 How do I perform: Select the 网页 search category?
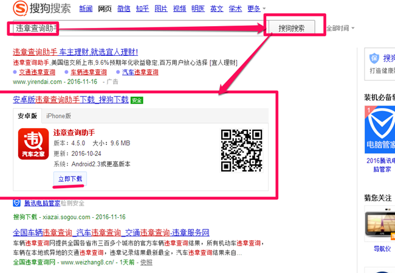[x=105, y=9]
